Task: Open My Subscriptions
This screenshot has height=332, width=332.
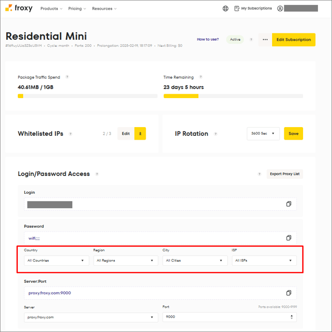Action: (x=253, y=8)
